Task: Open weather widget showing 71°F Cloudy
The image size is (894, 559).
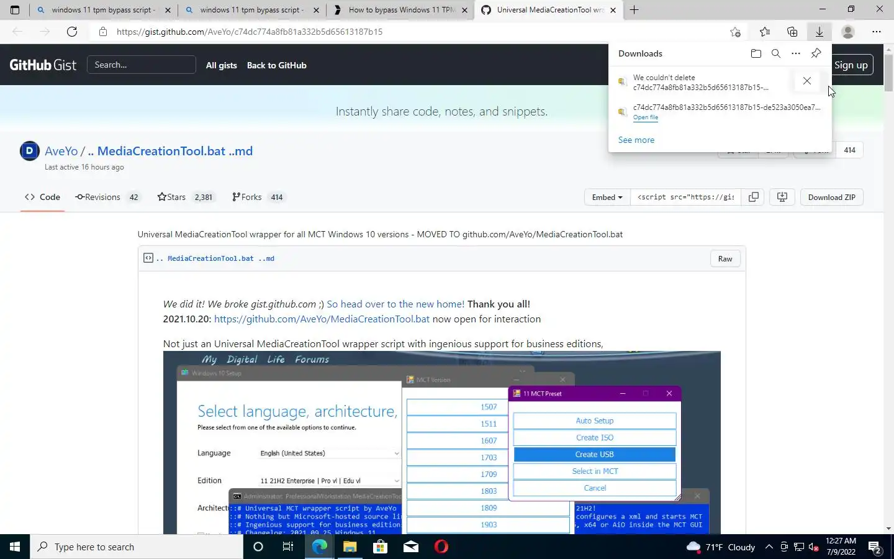Action: click(721, 547)
